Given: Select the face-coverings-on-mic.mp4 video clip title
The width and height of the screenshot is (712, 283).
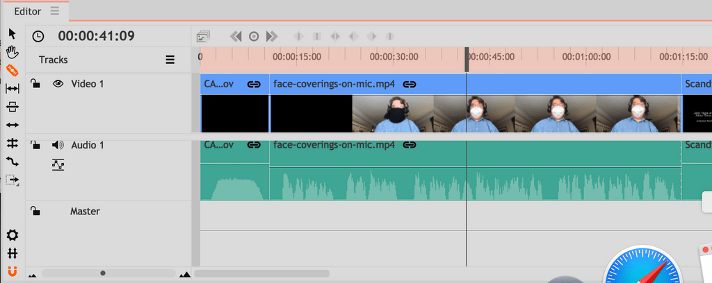Looking at the screenshot, I should coord(334,84).
